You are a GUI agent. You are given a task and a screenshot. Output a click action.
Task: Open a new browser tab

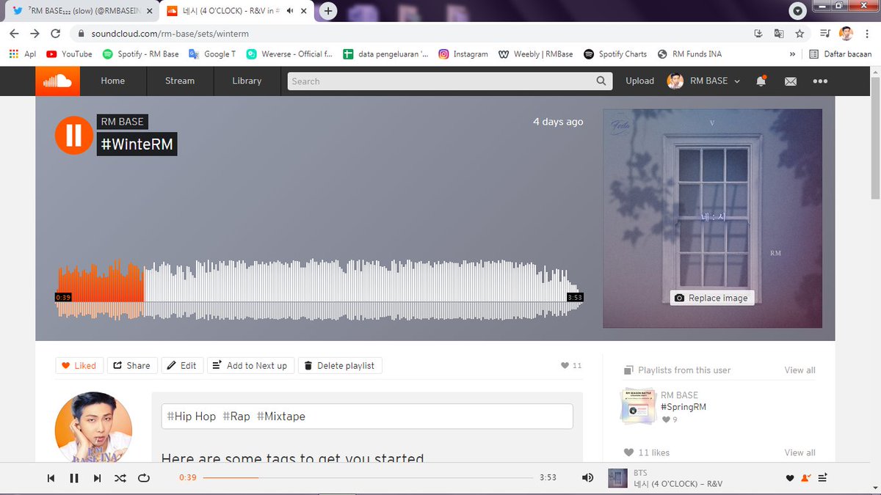(329, 11)
